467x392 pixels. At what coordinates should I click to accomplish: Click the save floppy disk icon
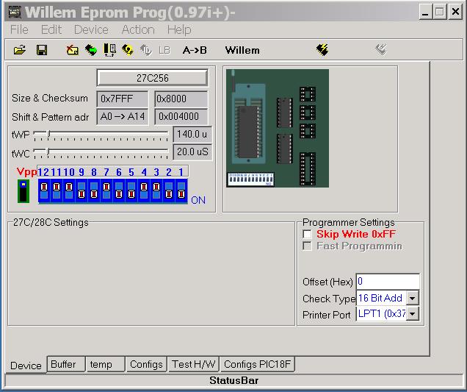coord(42,50)
